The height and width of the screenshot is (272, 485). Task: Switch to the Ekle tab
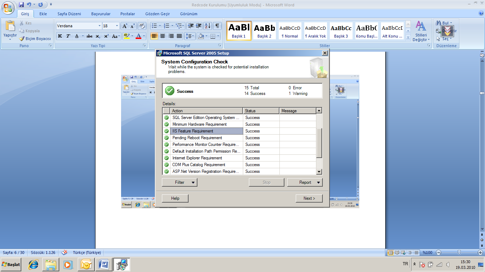pyautogui.click(x=43, y=14)
